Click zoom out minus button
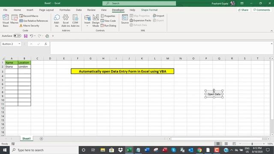Image resolution: width=274 pixels, height=154 pixels. (240, 144)
